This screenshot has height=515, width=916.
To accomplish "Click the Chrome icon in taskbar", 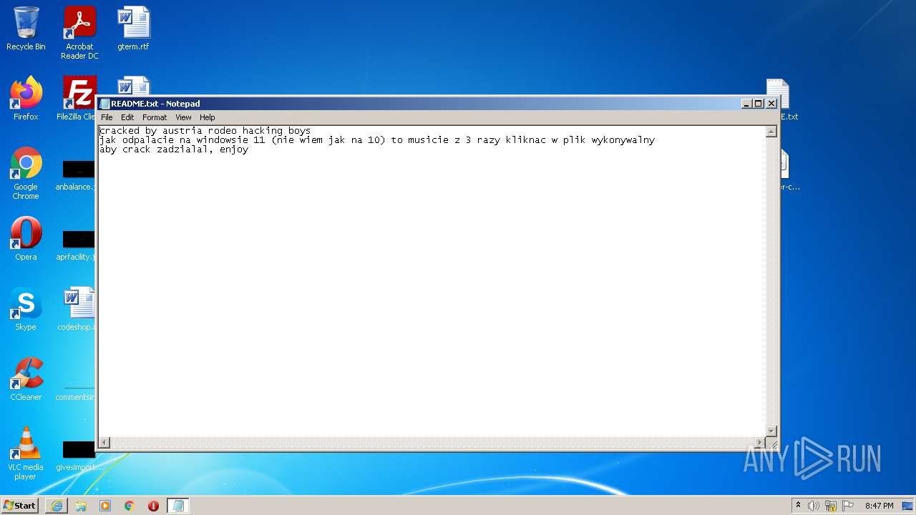I will [130, 506].
